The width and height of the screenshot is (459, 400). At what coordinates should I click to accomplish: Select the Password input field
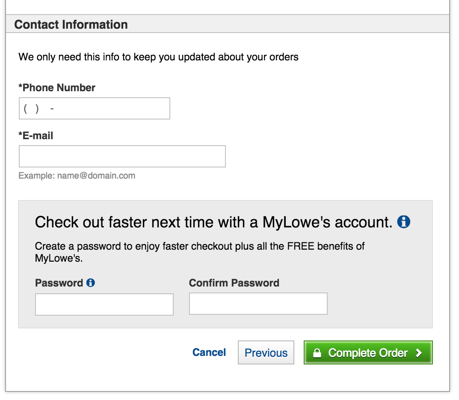(x=104, y=304)
